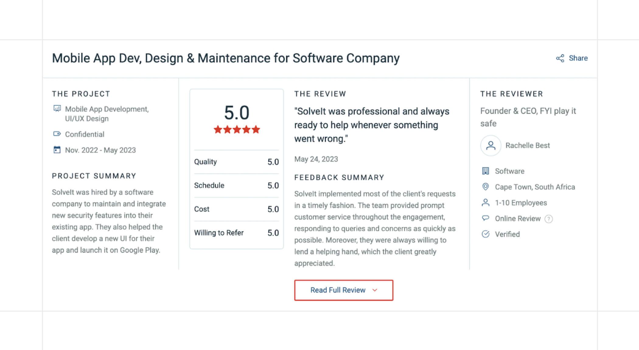Click the project dates calendar icon
The width and height of the screenshot is (639, 350).
coord(57,150)
